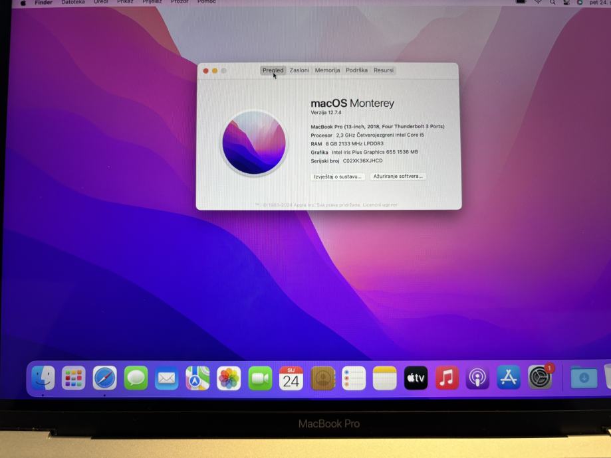Open App Store from the Dock
Image resolution: width=611 pixels, height=458 pixels.
(x=509, y=378)
